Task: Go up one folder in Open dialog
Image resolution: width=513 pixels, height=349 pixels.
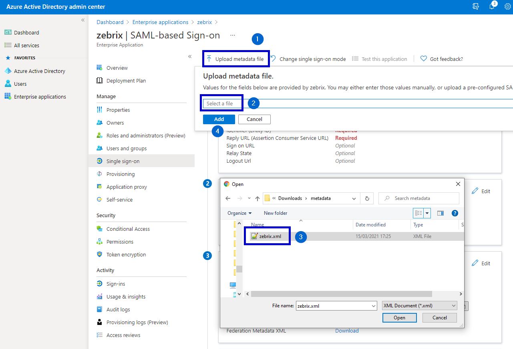Action: pos(258,198)
